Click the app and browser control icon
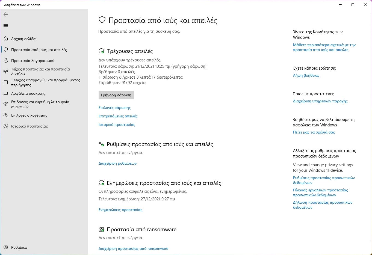Viewport: 372px width, 255px height. coord(6,82)
